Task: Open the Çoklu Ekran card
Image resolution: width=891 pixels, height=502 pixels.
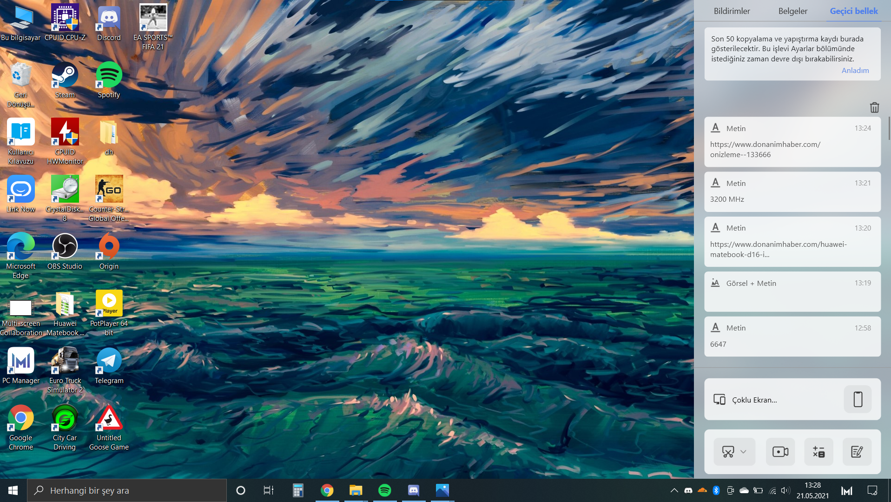Action: pos(792,399)
